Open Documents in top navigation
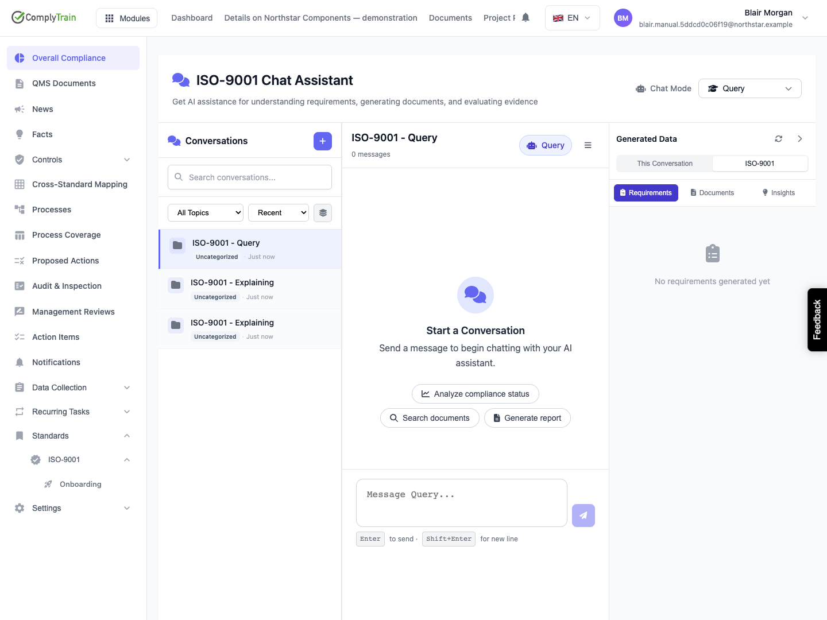This screenshot has height=620, width=827. click(450, 18)
